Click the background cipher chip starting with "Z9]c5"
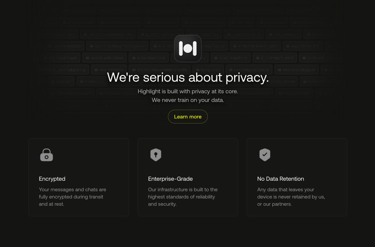 pos(160,70)
